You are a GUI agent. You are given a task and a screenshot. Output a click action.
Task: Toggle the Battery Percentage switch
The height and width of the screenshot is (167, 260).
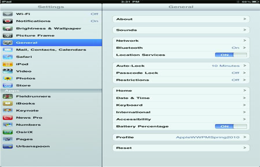click(x=231, y=126)
